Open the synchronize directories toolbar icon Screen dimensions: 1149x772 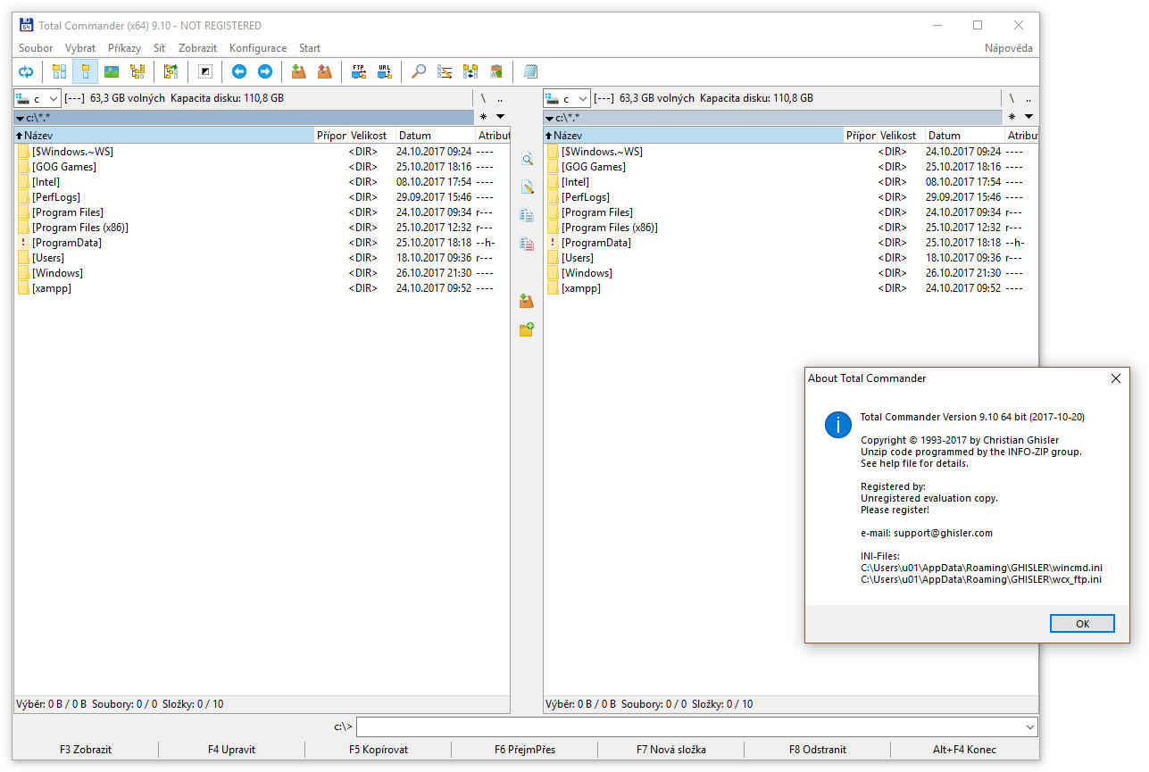point(470,71)
